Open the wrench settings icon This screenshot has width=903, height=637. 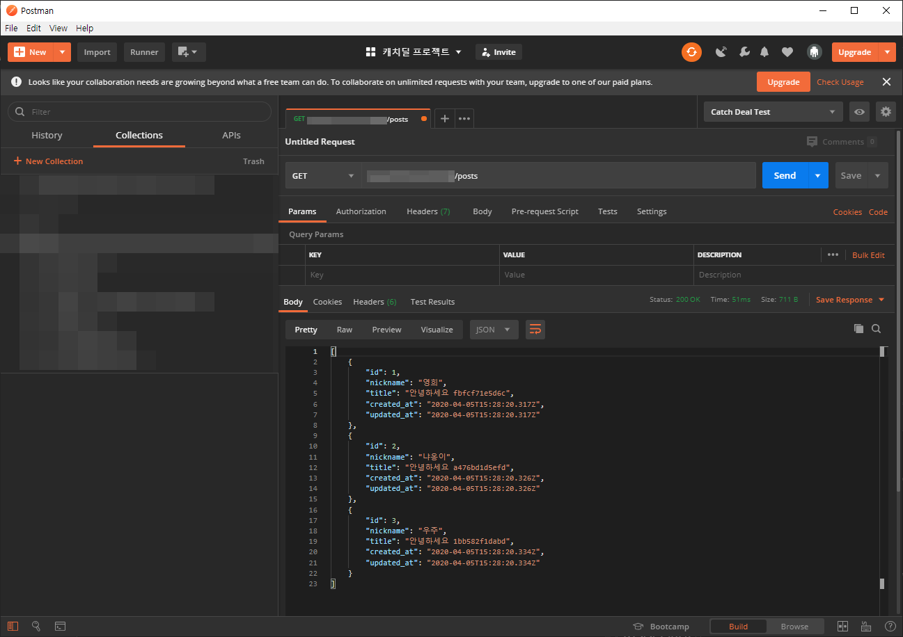(744, 52)
